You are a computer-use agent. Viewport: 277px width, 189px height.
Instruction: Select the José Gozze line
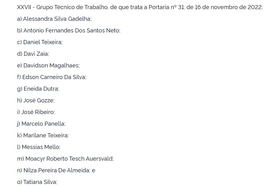(x=36, y=100)
